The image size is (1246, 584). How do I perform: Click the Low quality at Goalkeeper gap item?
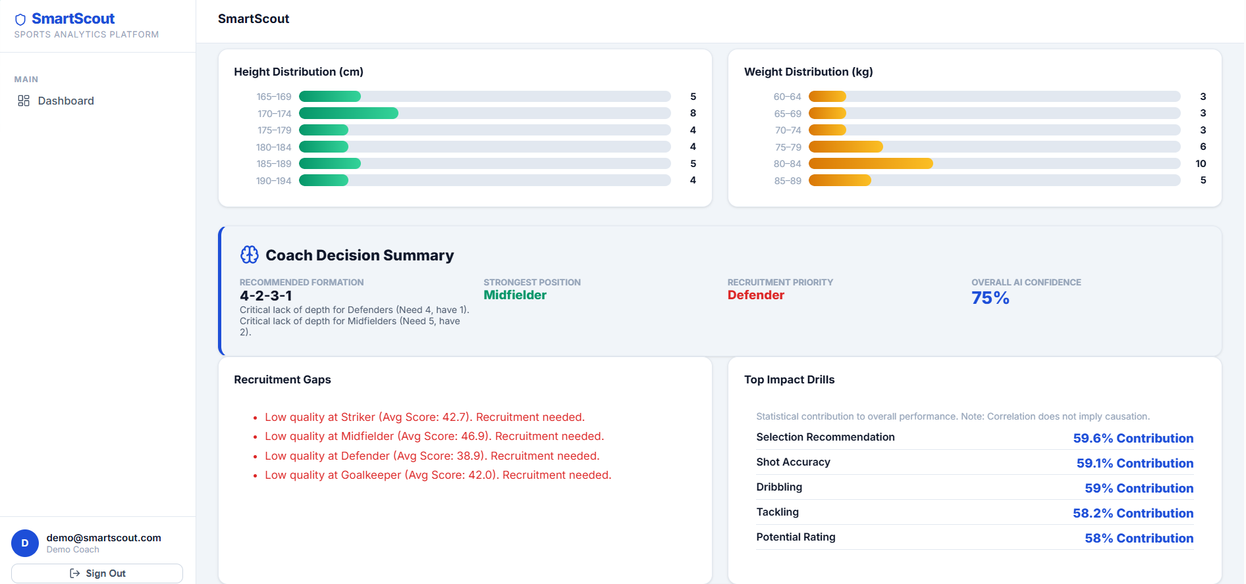438,475
